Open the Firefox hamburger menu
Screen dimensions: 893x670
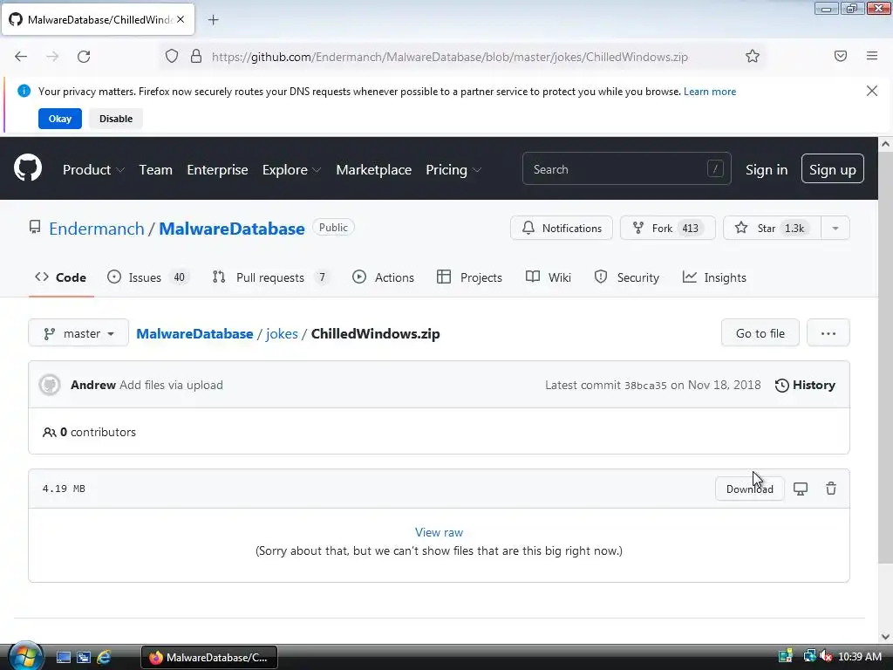pos(872,56)
